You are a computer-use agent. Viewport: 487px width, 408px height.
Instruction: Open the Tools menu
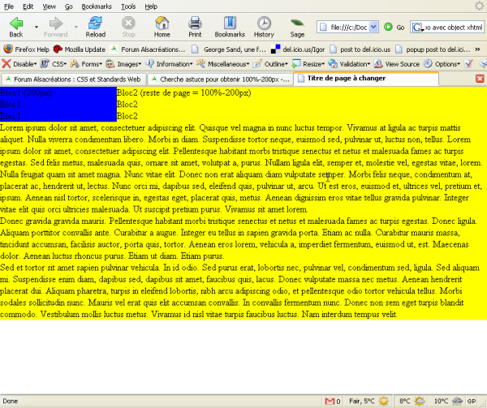point(128,6)
